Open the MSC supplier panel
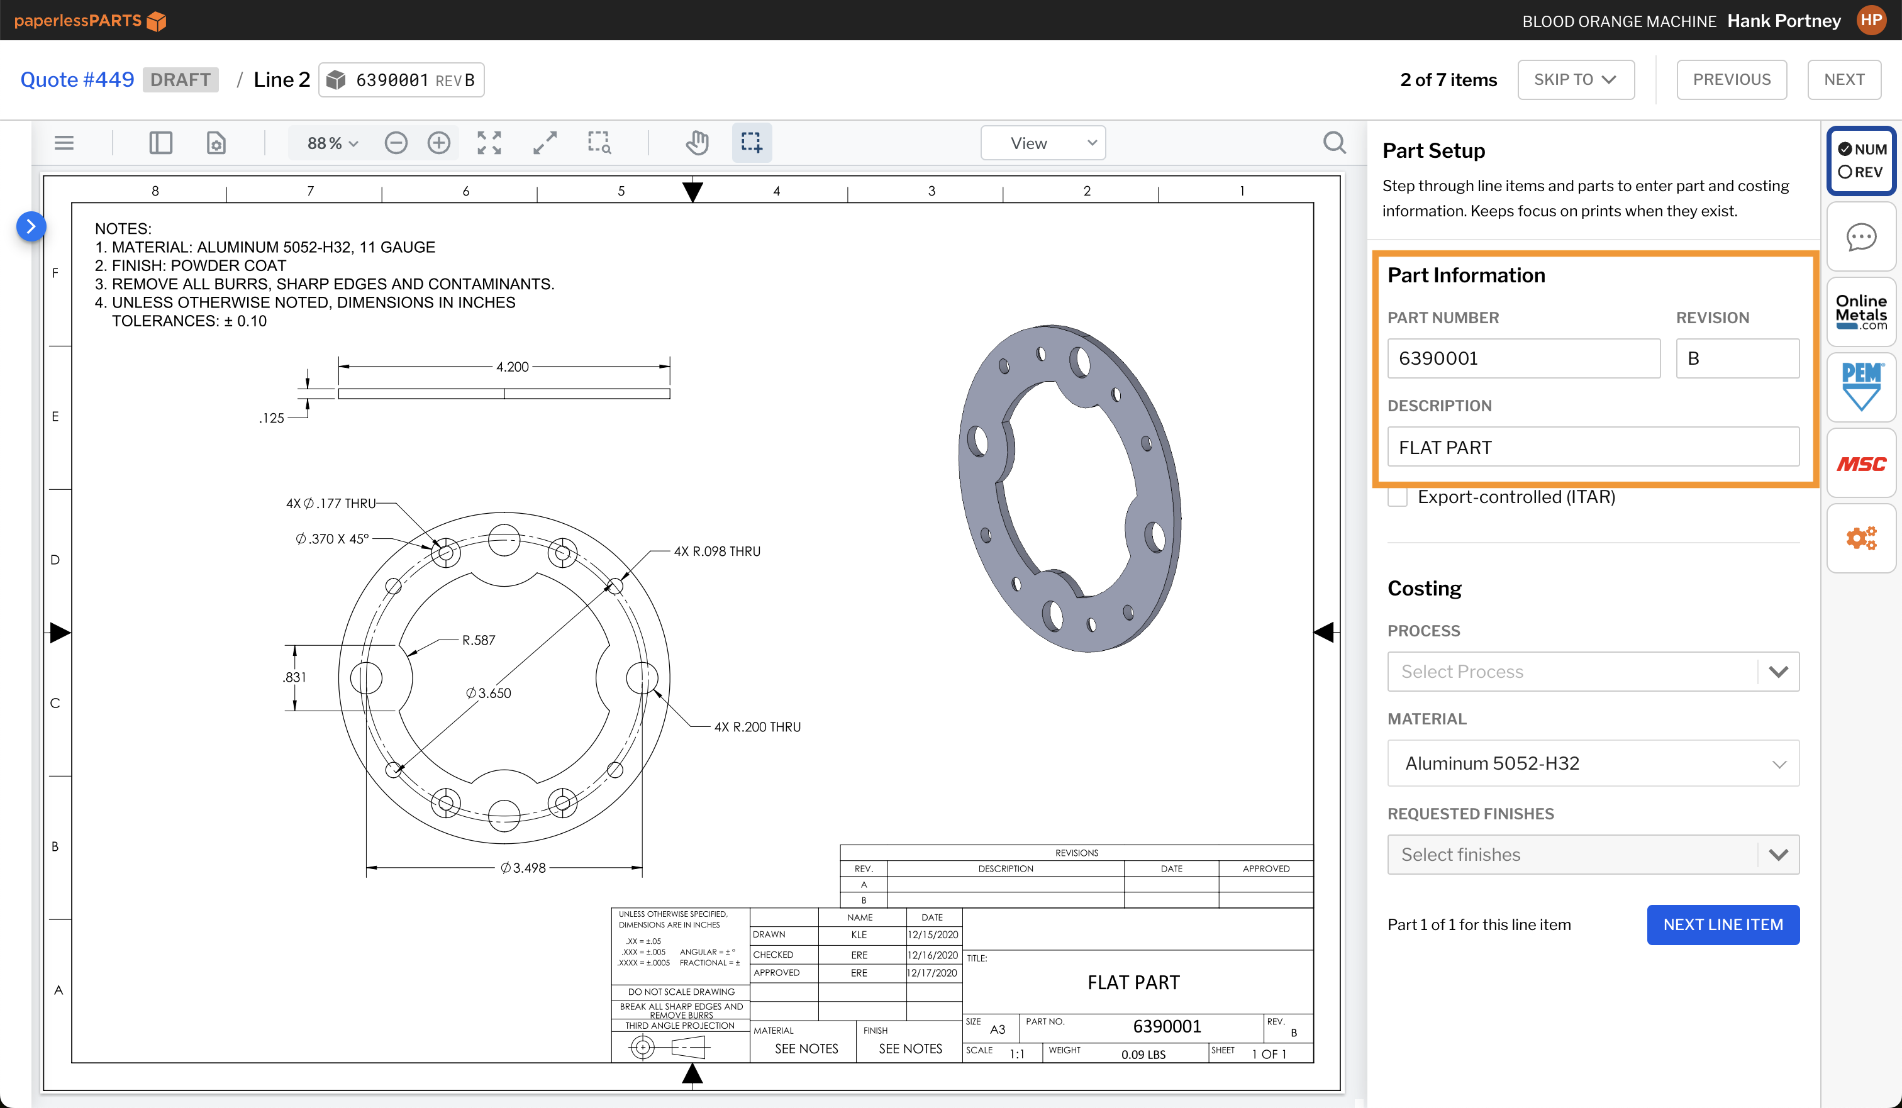This screenshot has height=1108, width=1902. pyautogui.click(x=1861, y=463)
